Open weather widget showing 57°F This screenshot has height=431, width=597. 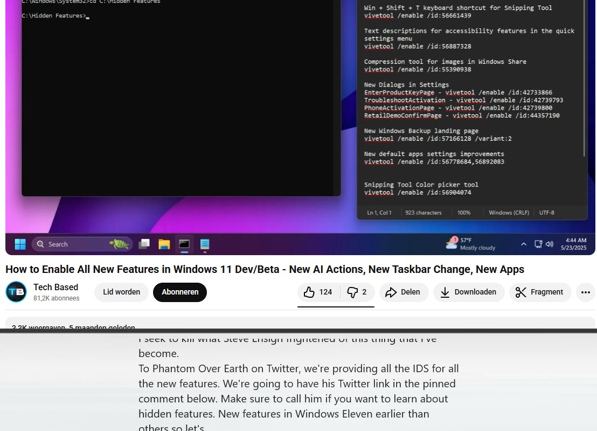coord(470,244)
